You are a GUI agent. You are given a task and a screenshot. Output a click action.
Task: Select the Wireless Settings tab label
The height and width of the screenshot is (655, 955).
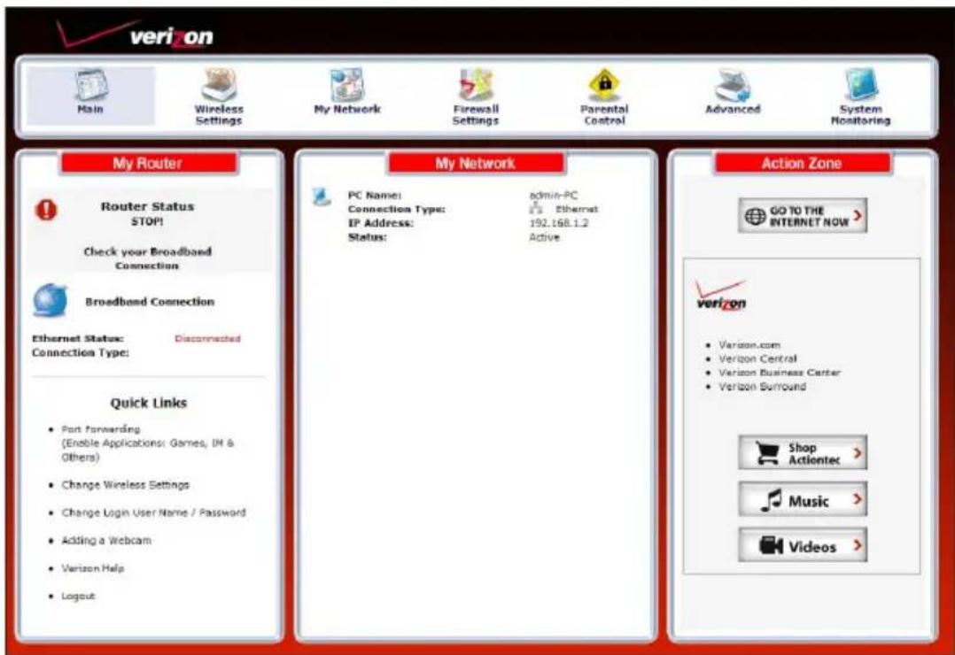click(219, 114)
